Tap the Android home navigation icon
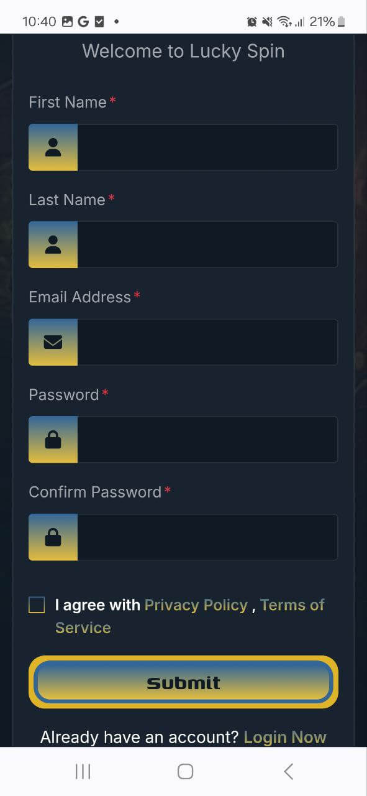This screenshot has height=796, width=367. 185,772
